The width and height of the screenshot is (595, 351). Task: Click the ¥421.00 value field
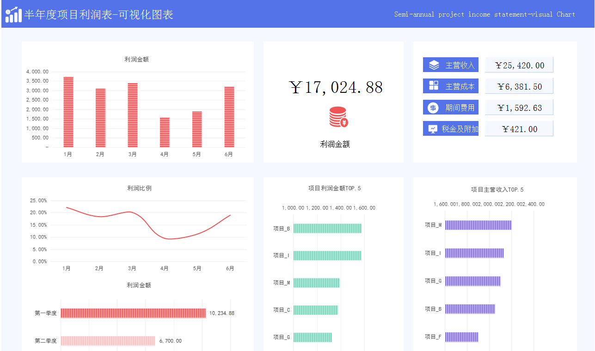click(519, 129)
